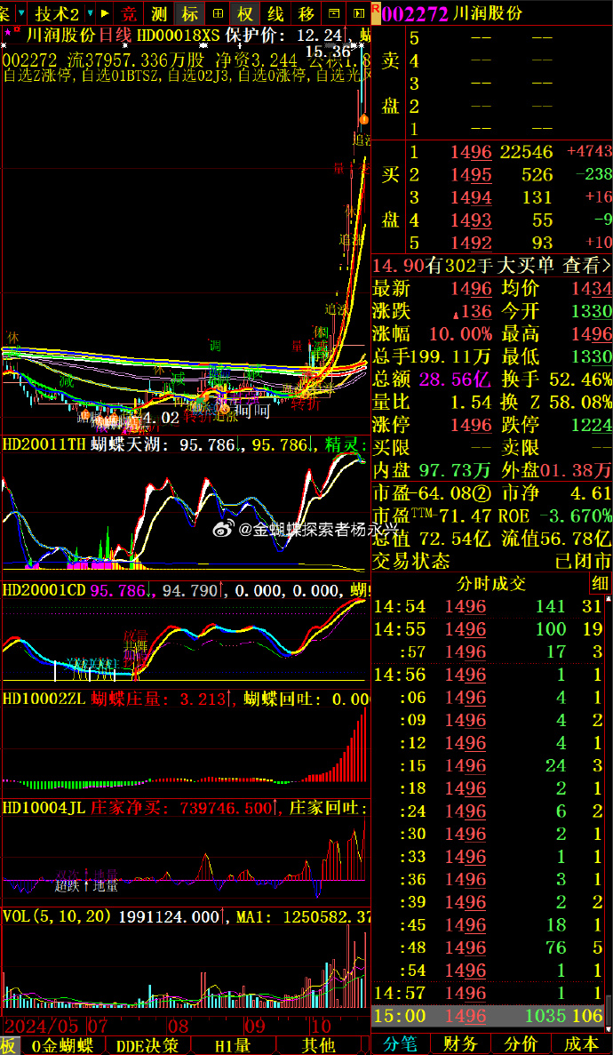The image size is (613, 1055).
Task: Click the tick list vertical scrollbar
Action: [609, 800]
